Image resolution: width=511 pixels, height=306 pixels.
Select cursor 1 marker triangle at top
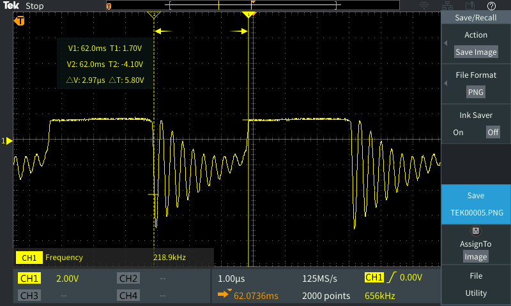[x=249, y=15]
